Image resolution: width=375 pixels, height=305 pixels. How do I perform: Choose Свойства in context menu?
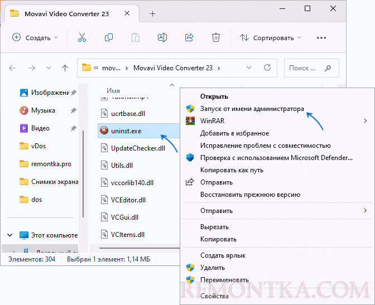(x=277, y=296)
